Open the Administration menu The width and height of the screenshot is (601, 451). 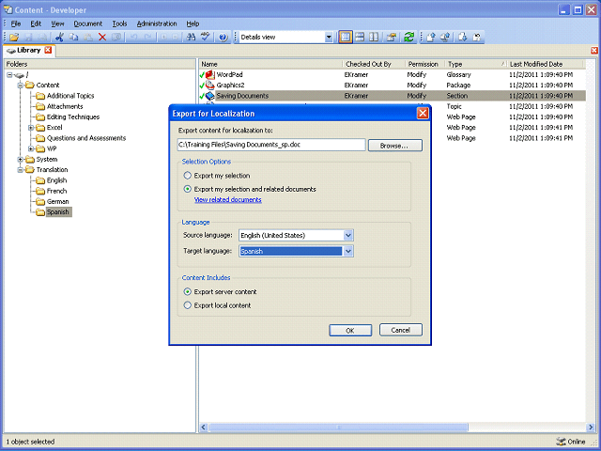157,23
